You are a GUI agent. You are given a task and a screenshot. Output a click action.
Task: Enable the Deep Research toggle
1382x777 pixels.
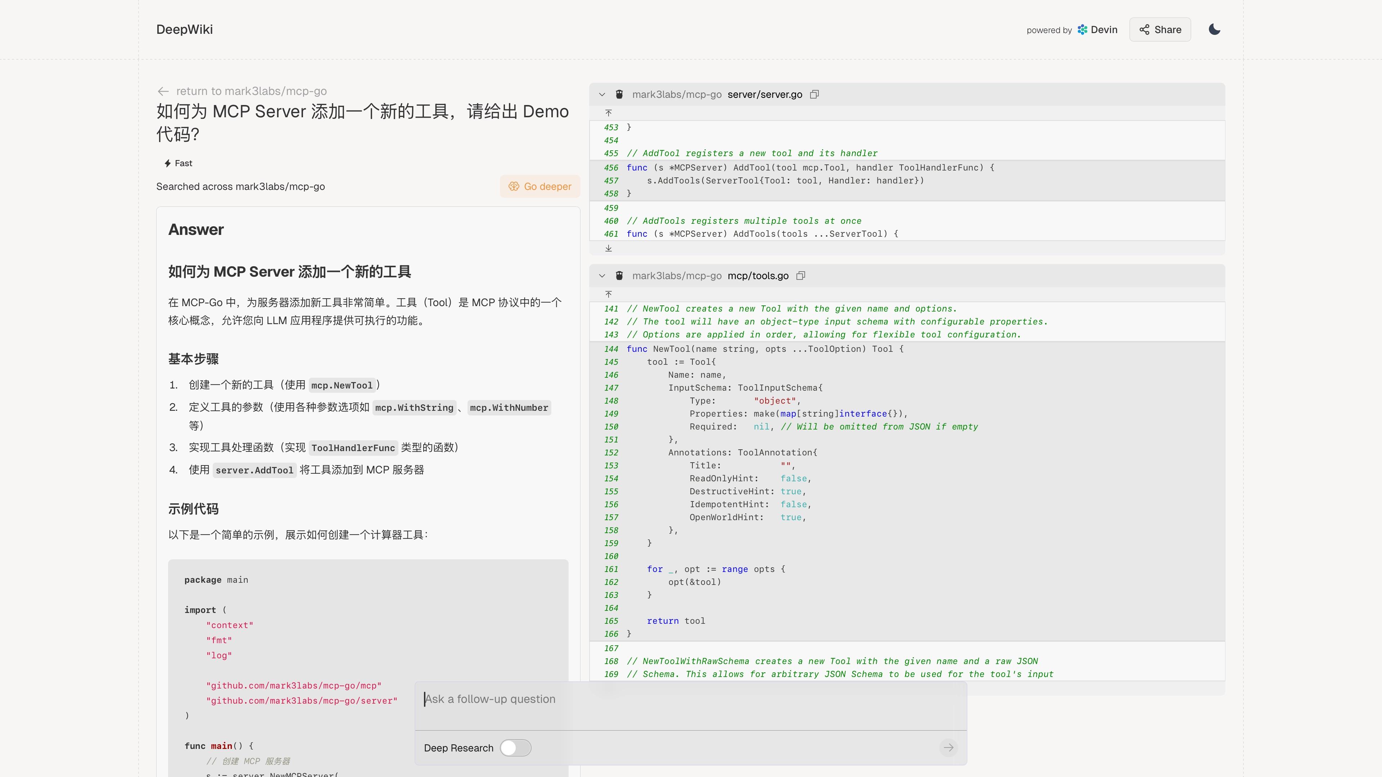[516, 748]
